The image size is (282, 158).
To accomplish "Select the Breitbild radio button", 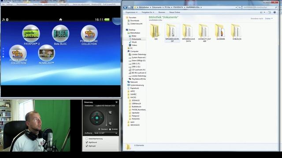I will click(x=110, y=129).
